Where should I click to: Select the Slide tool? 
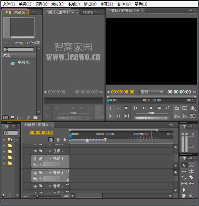click(x=191, y=183)
